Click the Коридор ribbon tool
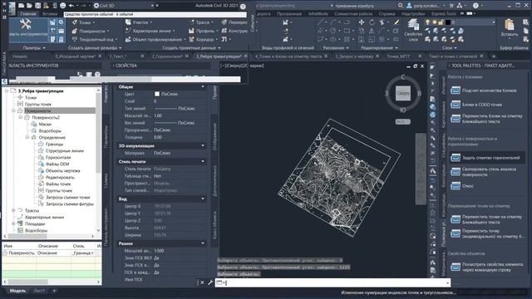Image resolution: width=532 pixels, height=299 pixels. [203, 39]
